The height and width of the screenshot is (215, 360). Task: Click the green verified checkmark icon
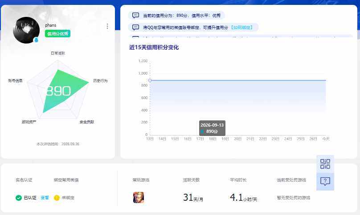(19, 198)
